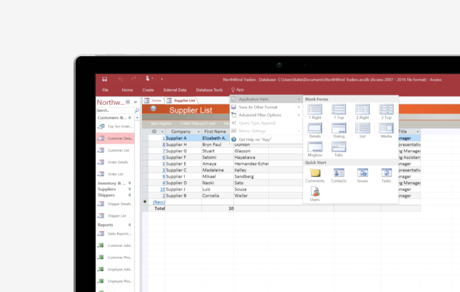Add the Tasks quick start part
Screen dimensions: 460x292
pyautogui.click(x=386, y=176)
